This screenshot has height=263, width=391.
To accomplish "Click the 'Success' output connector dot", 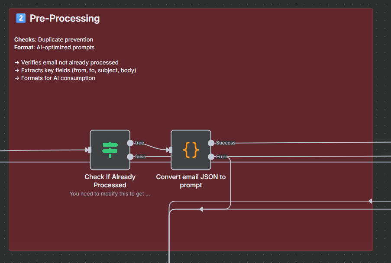I will pyautogui.click(x=211, y=143).
